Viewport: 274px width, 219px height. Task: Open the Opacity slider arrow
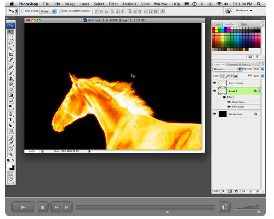[262, 69]
